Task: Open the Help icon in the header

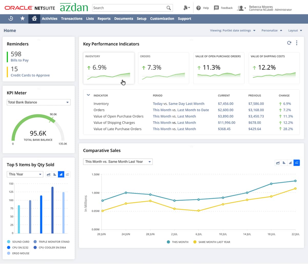Action: [x=199, y=8]
